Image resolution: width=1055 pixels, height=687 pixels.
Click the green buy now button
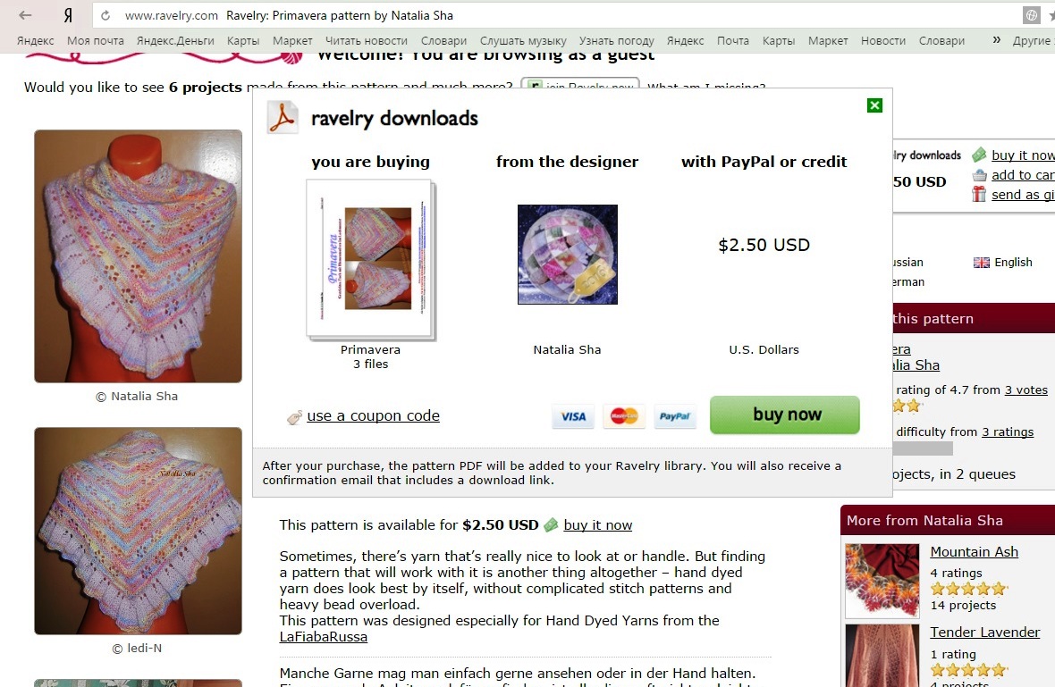point(784,415)
